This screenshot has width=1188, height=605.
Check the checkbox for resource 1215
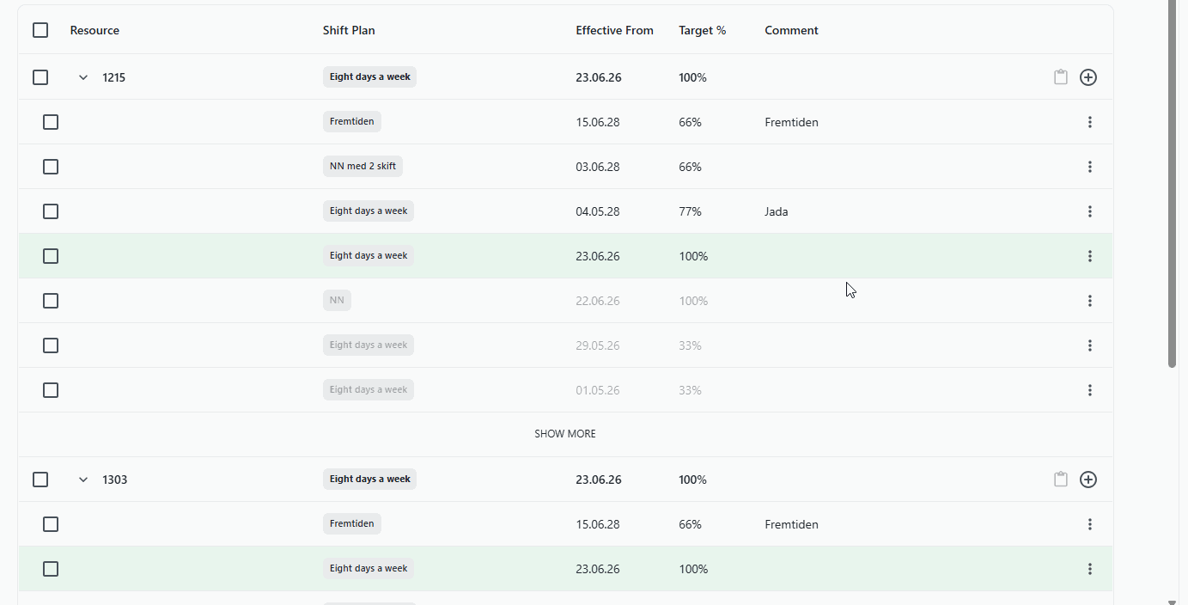(x=40, y=77)
